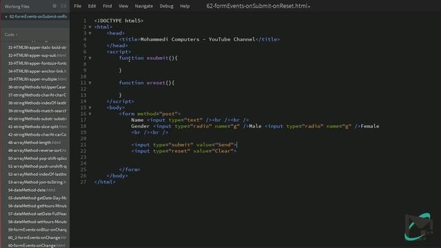Open 59-formEvents-onBlur-onChange file
Image resolution: width=441 pixels, height=248 pixels.
37,229
